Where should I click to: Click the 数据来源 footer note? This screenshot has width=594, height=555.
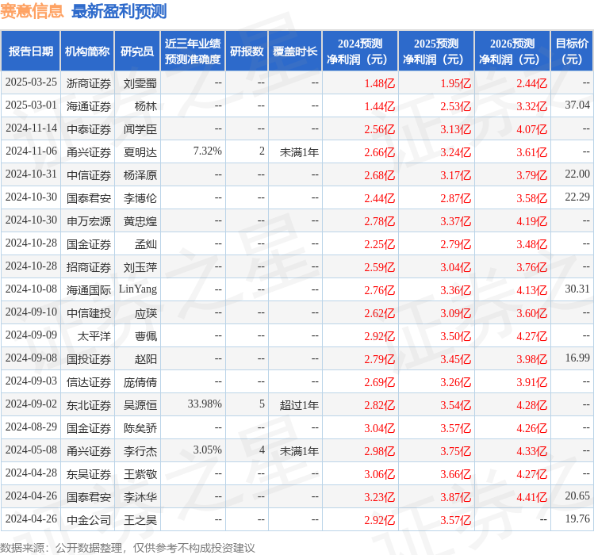127,548
